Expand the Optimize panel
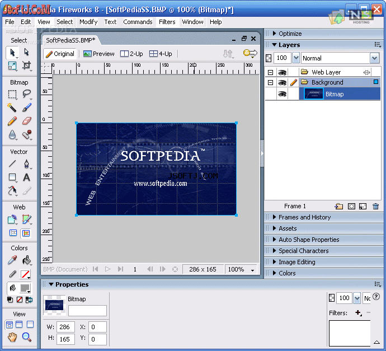The image size is (386, 351). [274, 33]
